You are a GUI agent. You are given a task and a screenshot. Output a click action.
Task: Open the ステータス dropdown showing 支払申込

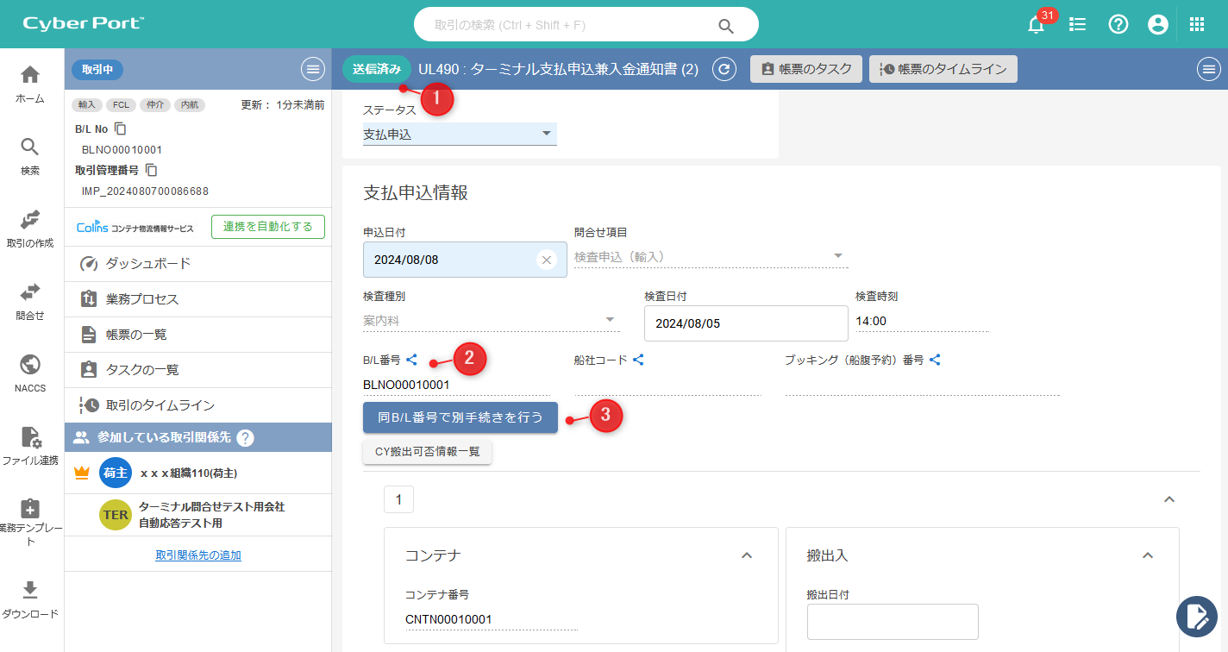[460, 135]
